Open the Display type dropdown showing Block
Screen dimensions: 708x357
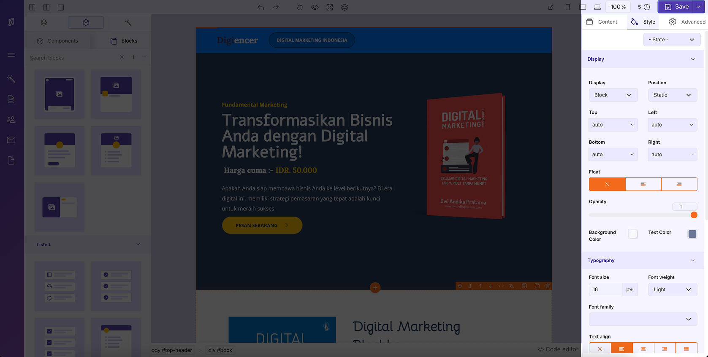pyautogui.click(x=613, y=95)
